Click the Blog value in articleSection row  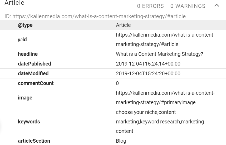(x=121, y=141)
